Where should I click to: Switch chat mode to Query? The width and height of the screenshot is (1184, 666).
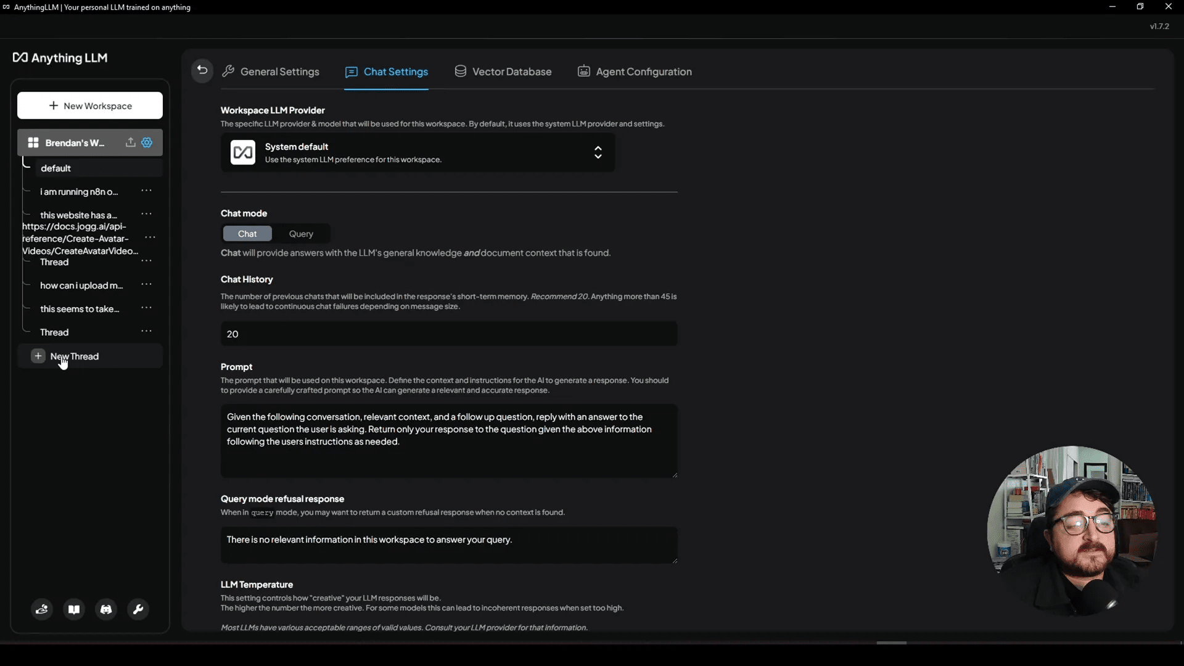(x=301, y=234)
